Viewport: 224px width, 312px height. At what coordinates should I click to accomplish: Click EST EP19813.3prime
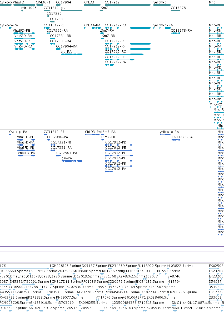[x=151, y=303]
